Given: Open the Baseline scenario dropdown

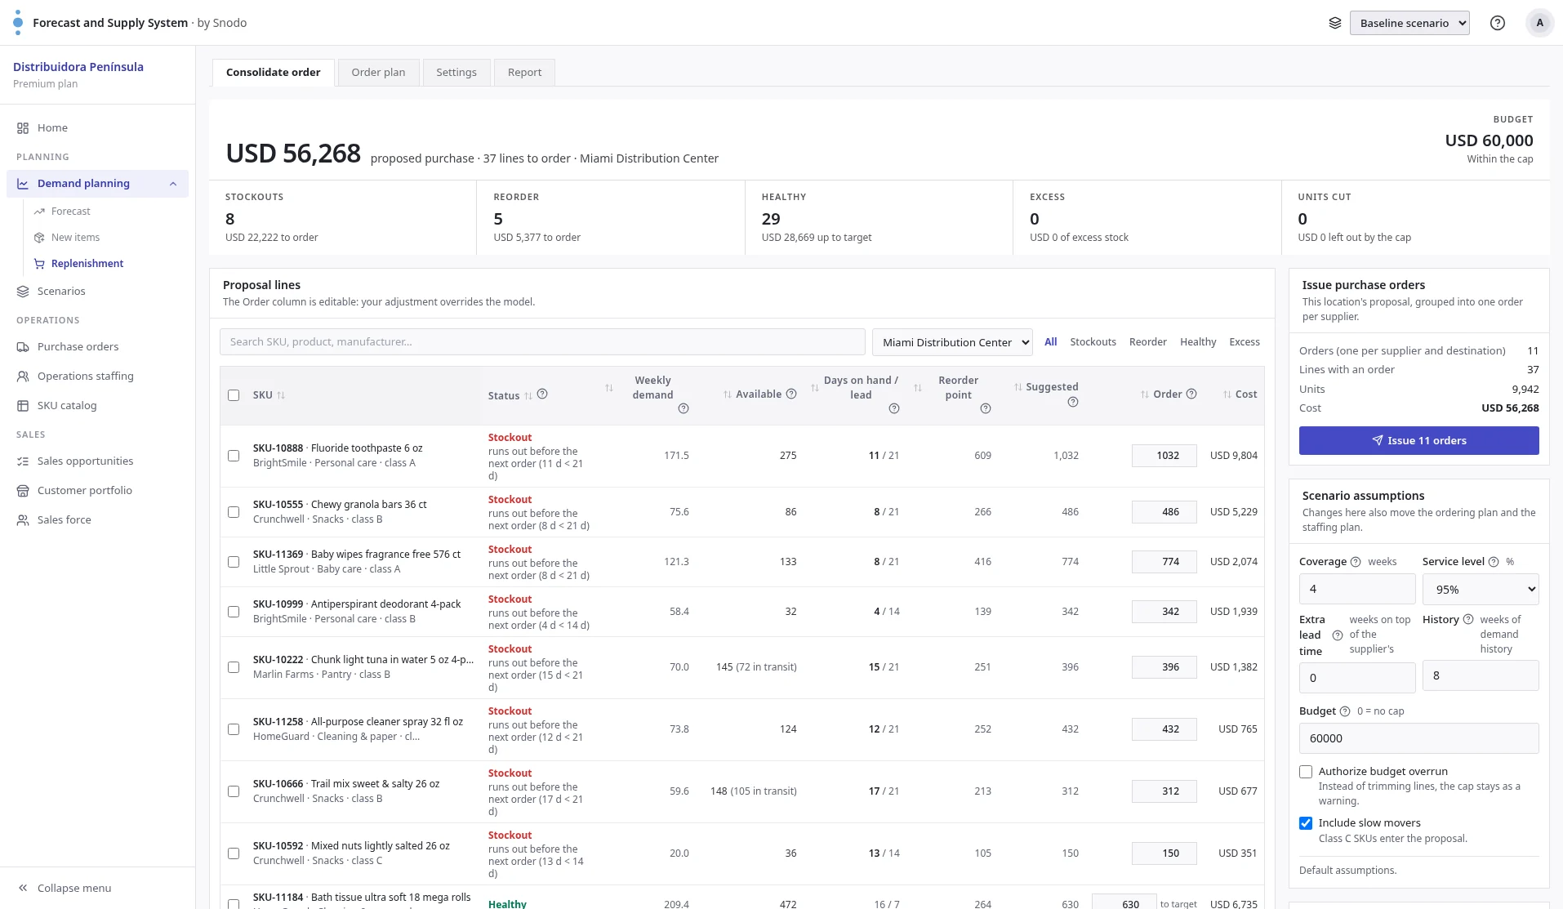Looking at the screenshot, I should [1409, 23].
